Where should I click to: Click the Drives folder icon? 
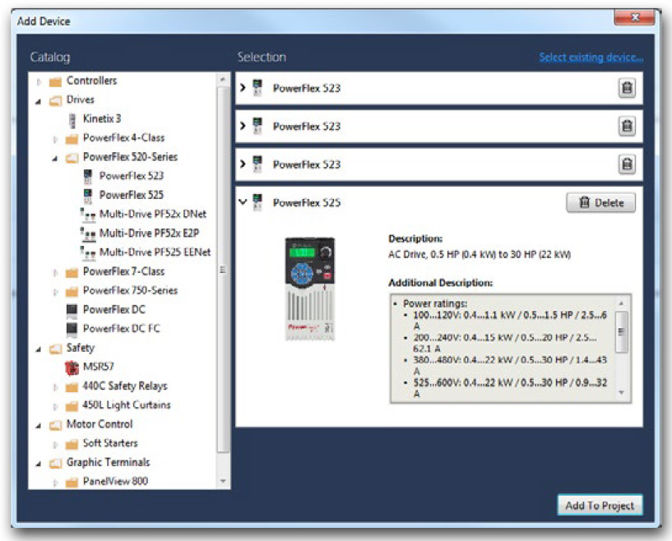click(55, 100)
